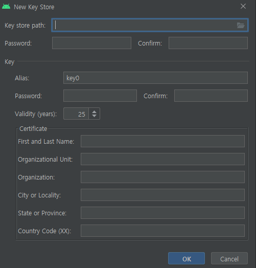The height and width of the screenshot is (268, 256).
Task: Increase validity years with up arrow
Action: click(94, 111)
